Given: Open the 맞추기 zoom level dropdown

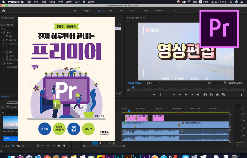Looking at the screenshot, I should coord(153,83).
